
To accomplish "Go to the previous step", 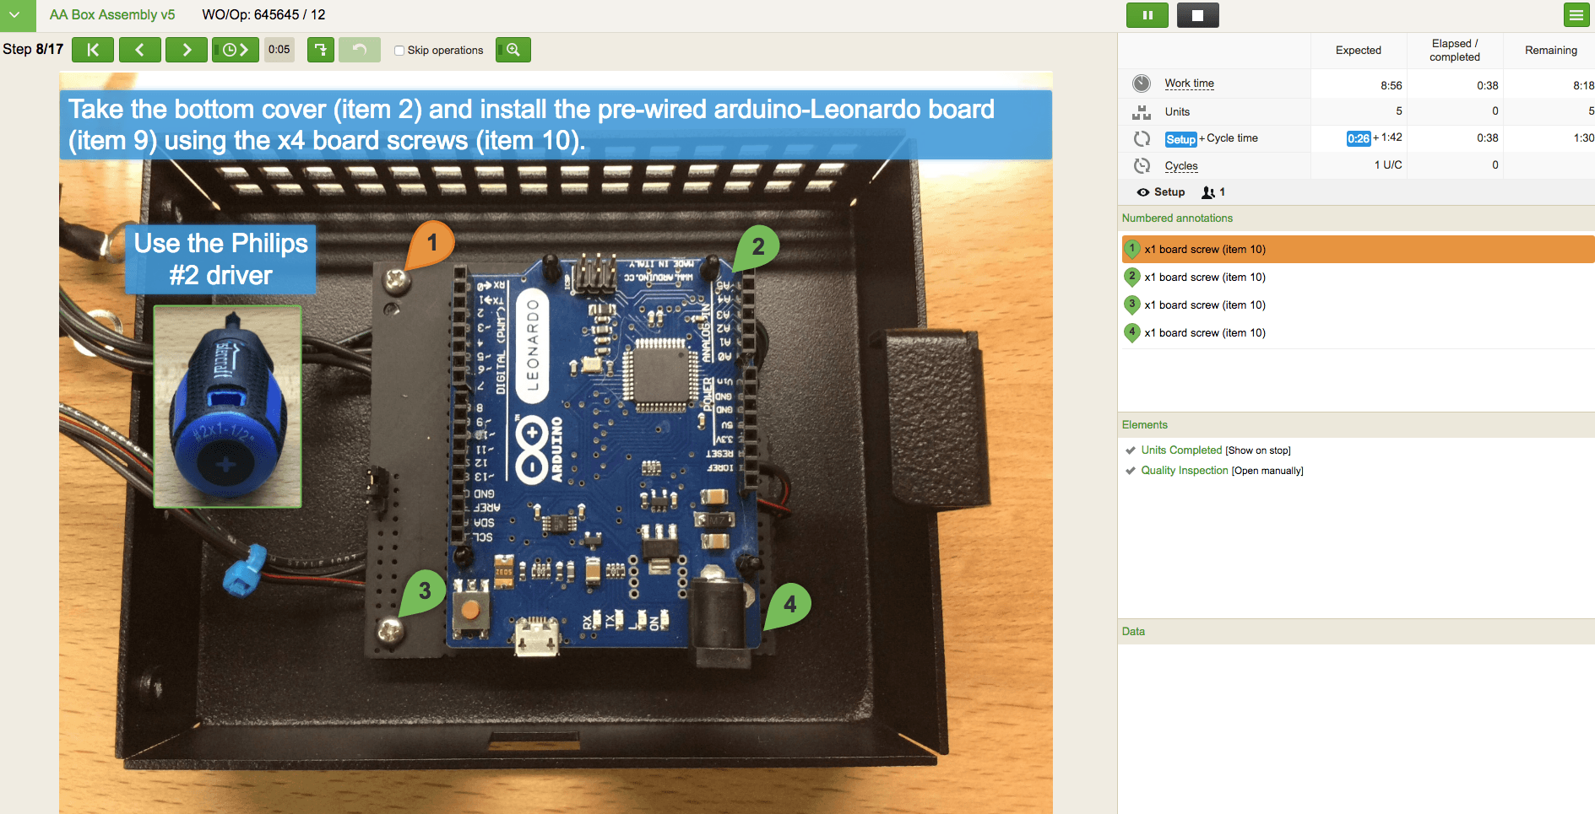I will (x=140, y=50).
